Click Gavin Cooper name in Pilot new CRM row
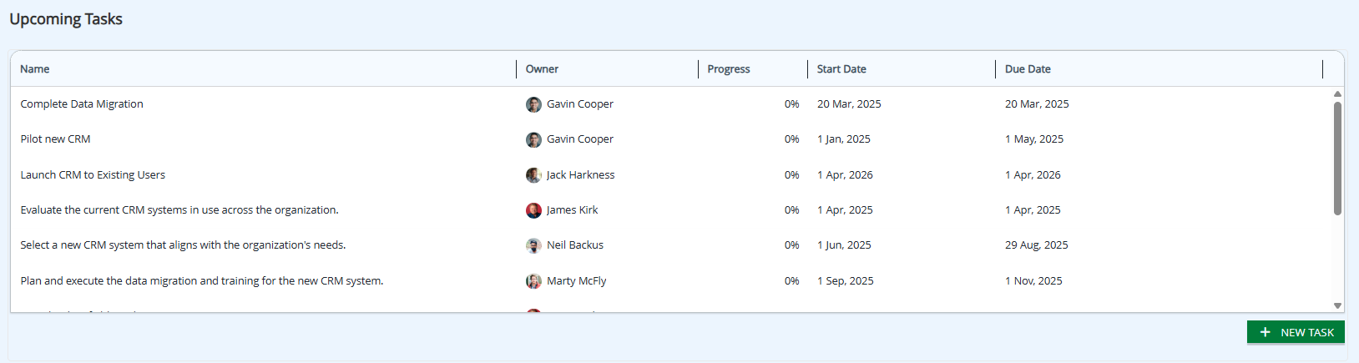Image resolution: width=1359 pixels, height=363 pixels. point(580,139)
